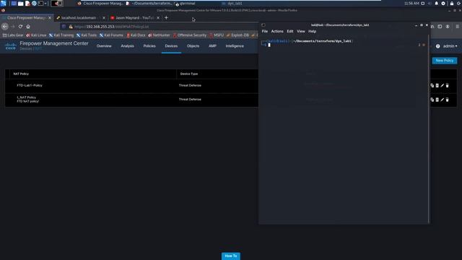462x260 pixels.
Task: Open the Kali applications menu icon
Action: 3,3
